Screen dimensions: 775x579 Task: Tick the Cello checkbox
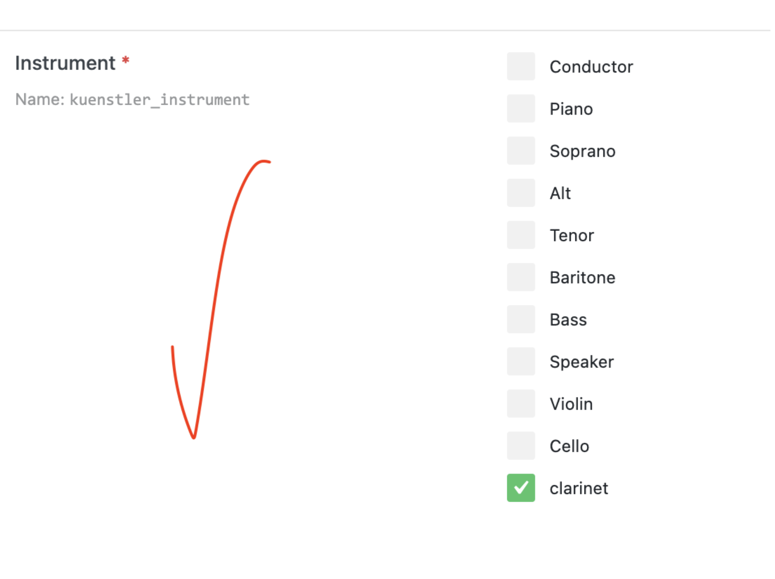coord(520,445)
